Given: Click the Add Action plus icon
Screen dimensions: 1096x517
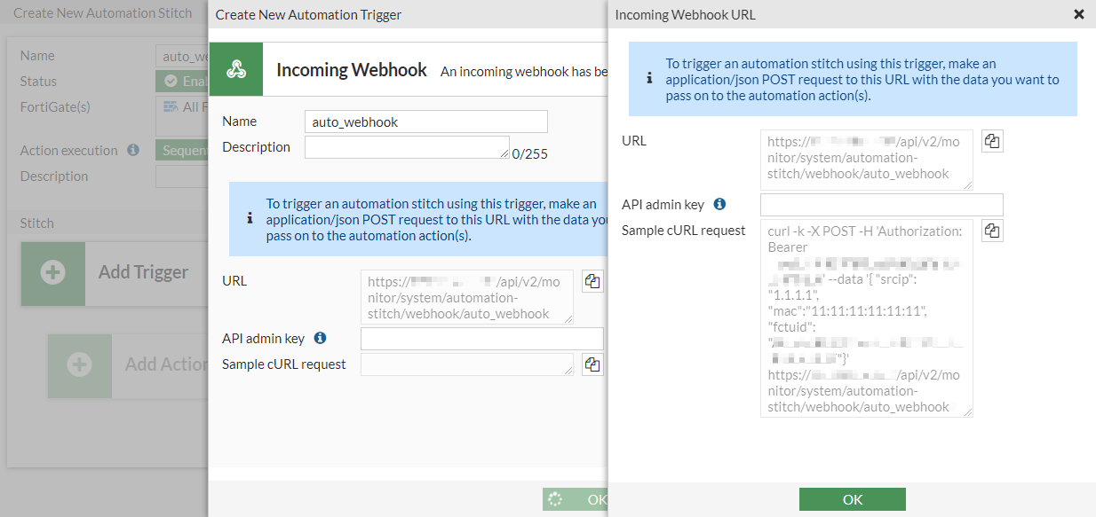Looking at the screenshot, I should coord(80,364).
